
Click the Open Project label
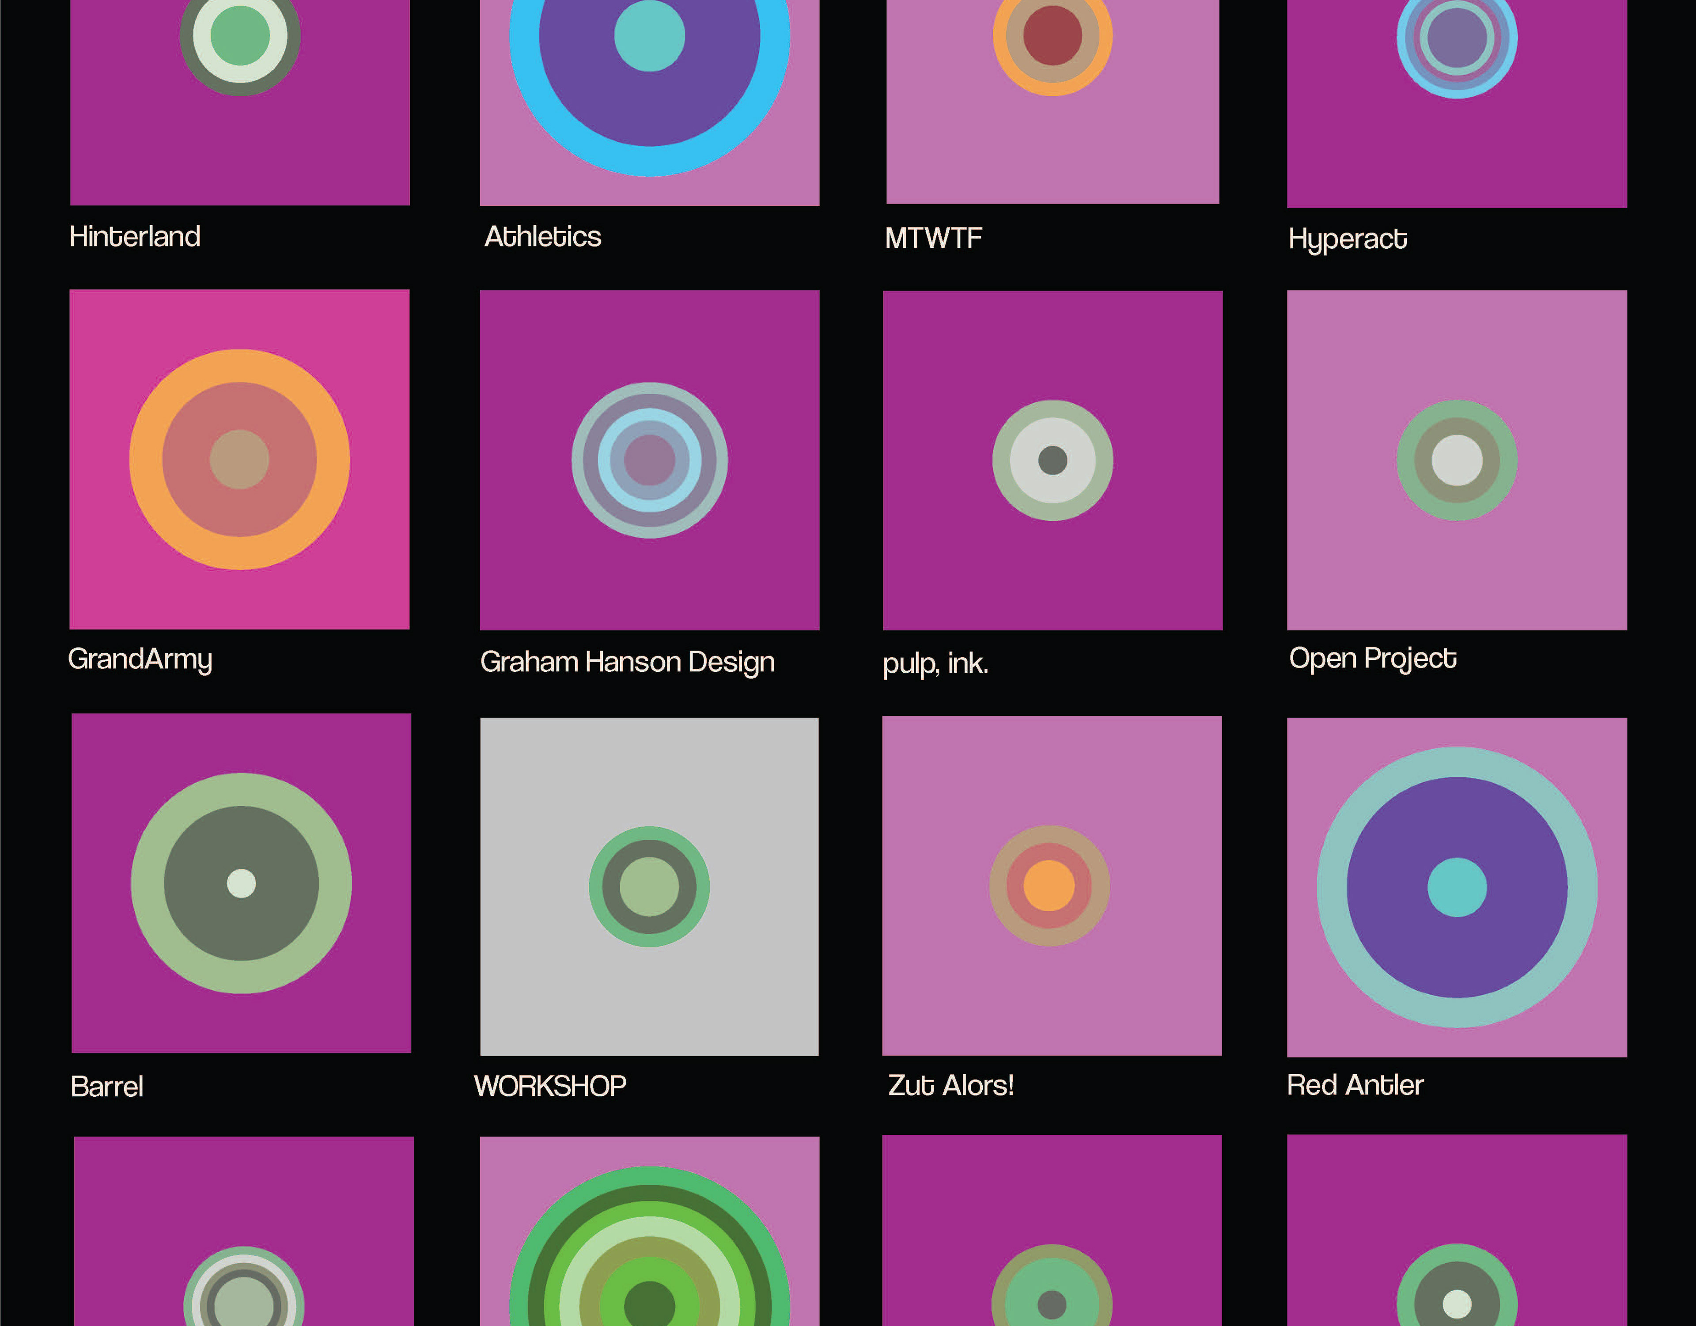[1373, 659]
